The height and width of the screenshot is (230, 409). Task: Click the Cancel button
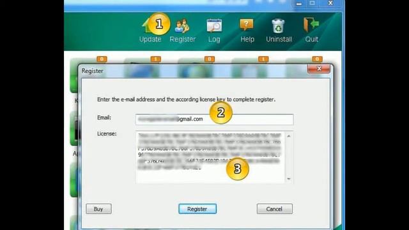pyautogui.click(x=274, y=209)
